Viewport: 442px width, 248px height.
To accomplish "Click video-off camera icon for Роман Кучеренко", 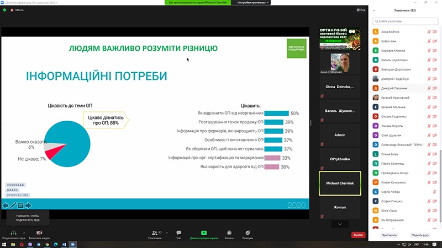I will pos(435,182).
